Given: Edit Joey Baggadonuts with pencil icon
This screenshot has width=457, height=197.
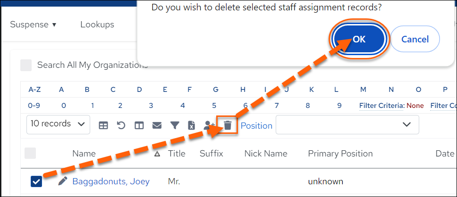Looking at the screenshot, I should click(x=62, y=181).
